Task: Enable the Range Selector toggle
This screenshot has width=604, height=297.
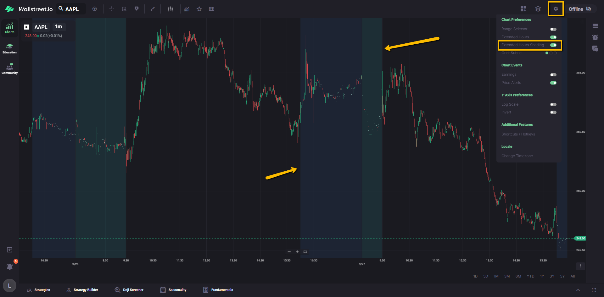Action: 553,29
